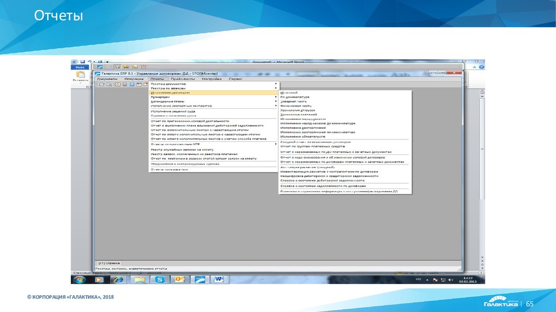Click the Save icon in the Word window
The image size is (556, 312).
click(x=83, y=62)
